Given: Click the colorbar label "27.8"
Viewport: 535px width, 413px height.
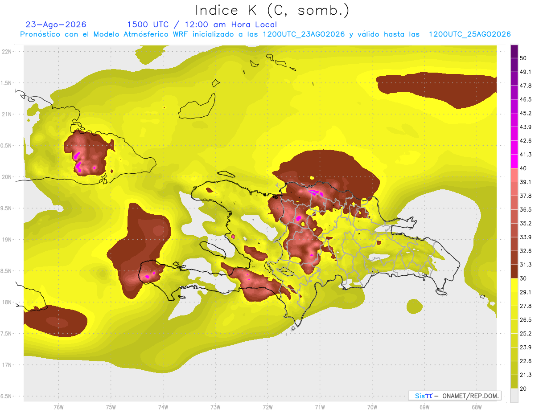Looking at the screenshot, I should (526, 306).
